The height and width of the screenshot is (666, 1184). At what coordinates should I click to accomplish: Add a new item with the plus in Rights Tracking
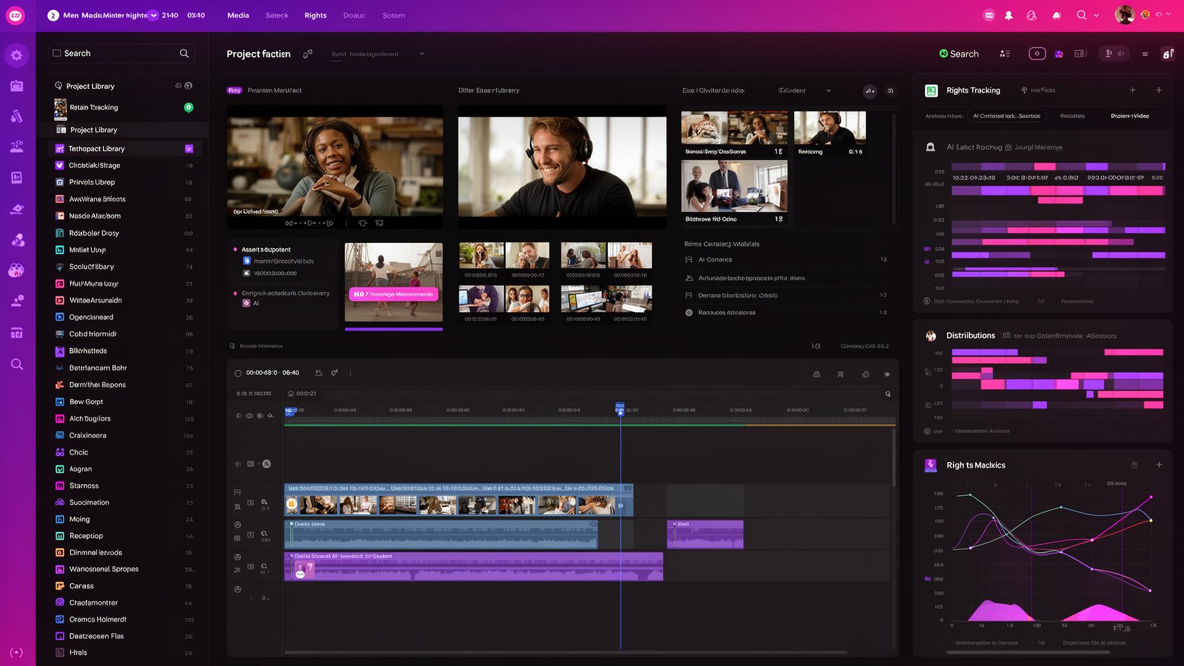1133,90
